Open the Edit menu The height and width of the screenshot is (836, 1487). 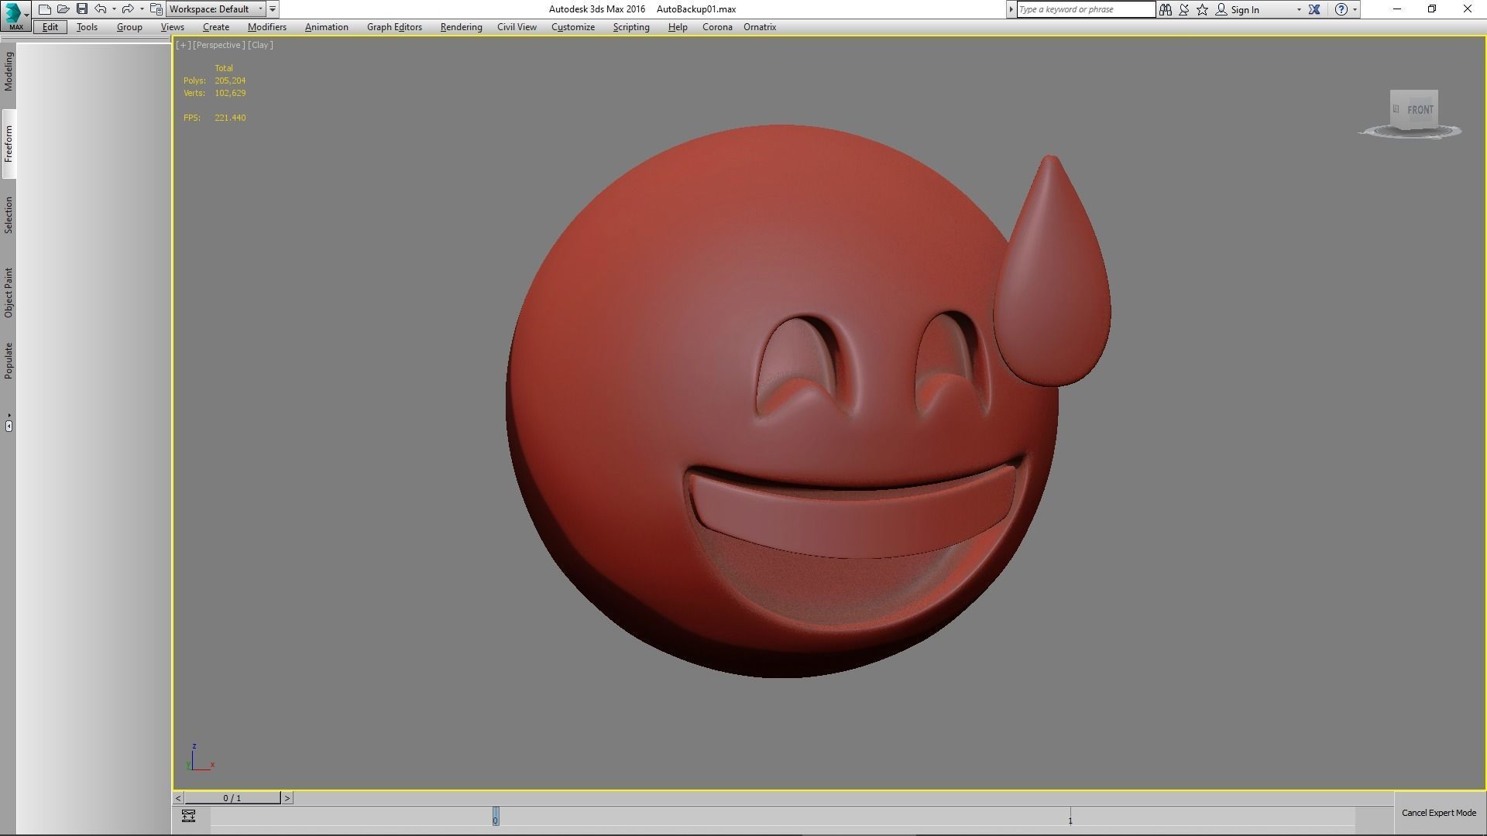coord(50,27)
